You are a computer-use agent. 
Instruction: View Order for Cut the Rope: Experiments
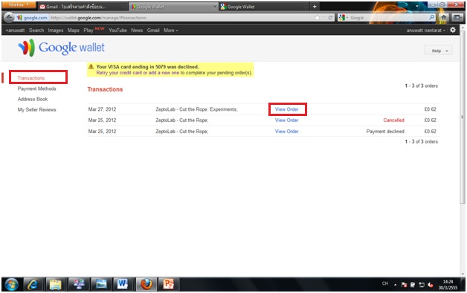coord(287,109)
